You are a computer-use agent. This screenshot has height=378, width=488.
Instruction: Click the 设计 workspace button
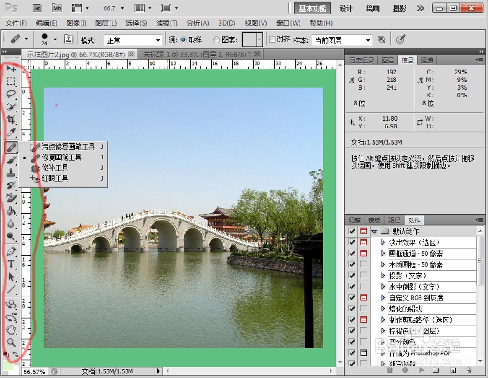coord(346,8)
